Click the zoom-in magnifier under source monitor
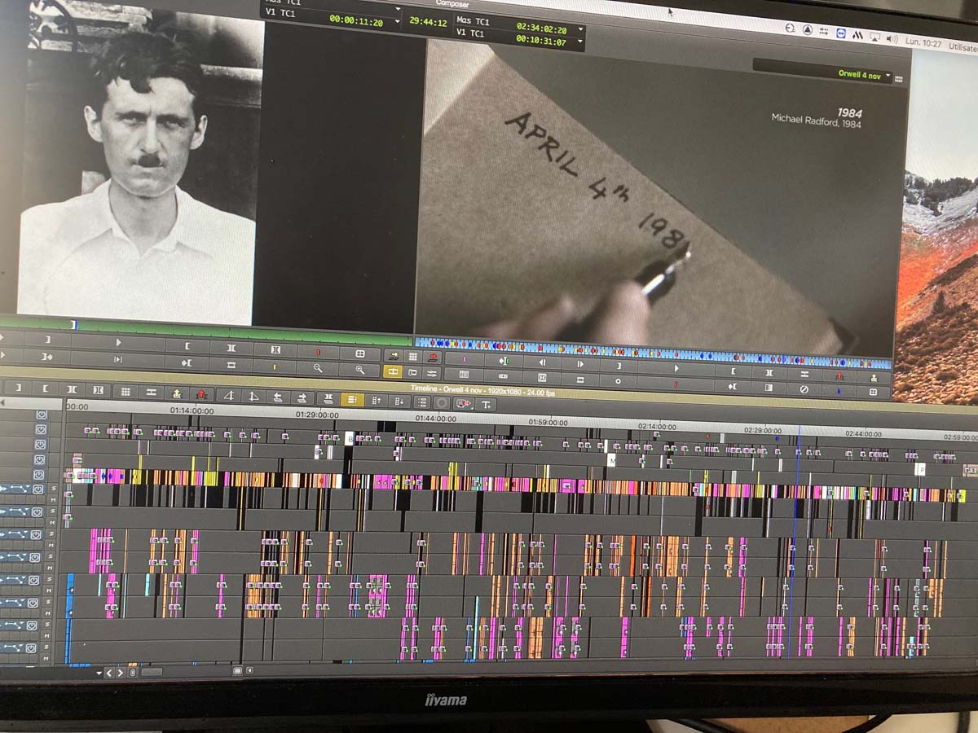Screen dimensions: 978x733 tap(359, 369)
